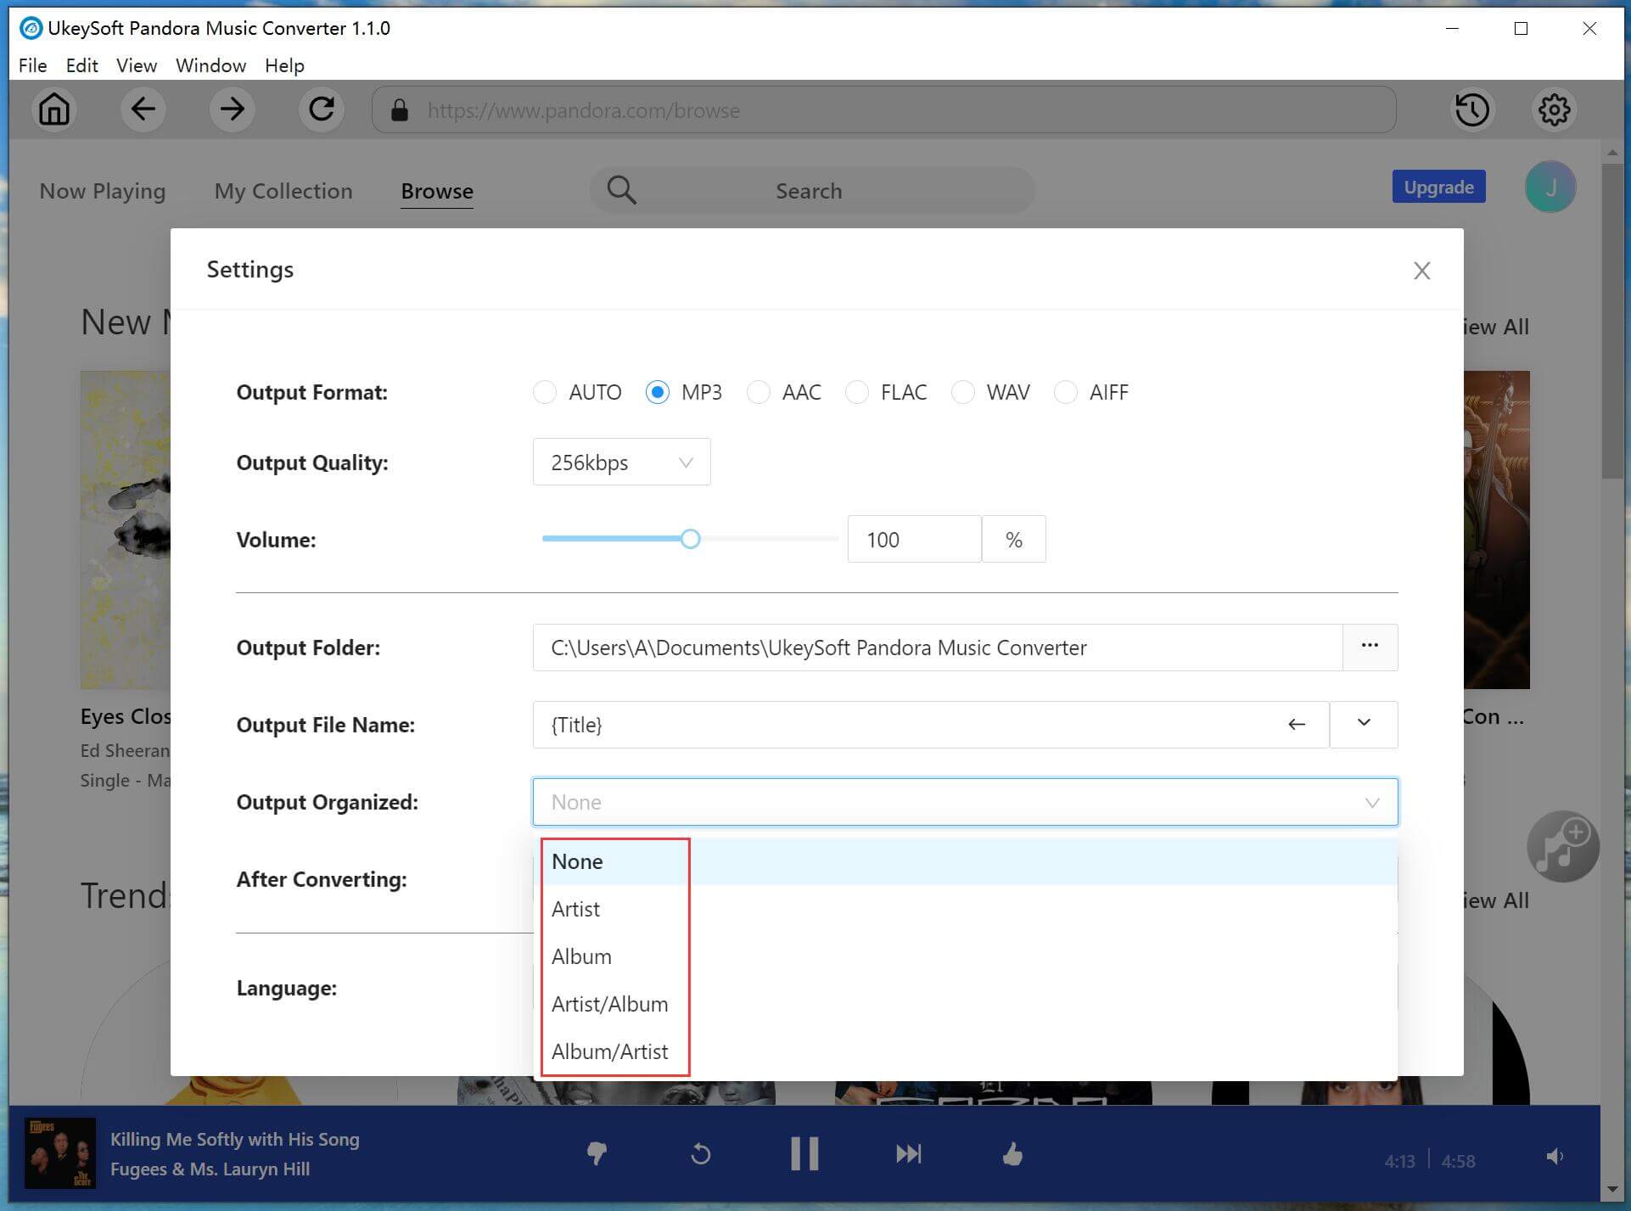Navigate forward with right arrow
This screenshot has height=1211, width=1631.
[x=232, y=109]
